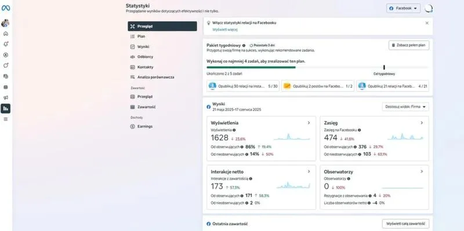The image size is (464, 231).
Task: Select the bar chart Insights icon
Action: tap(6, 108)
